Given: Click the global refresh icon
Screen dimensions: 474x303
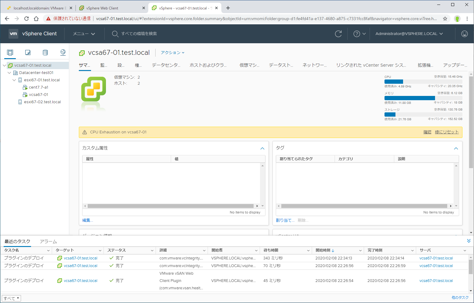Looking at the screenshot, I should point(338,34).
